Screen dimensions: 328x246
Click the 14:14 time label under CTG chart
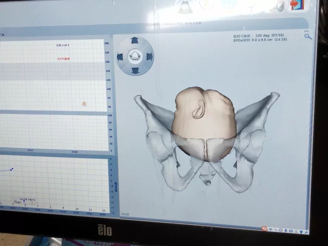tap(30, 150)
